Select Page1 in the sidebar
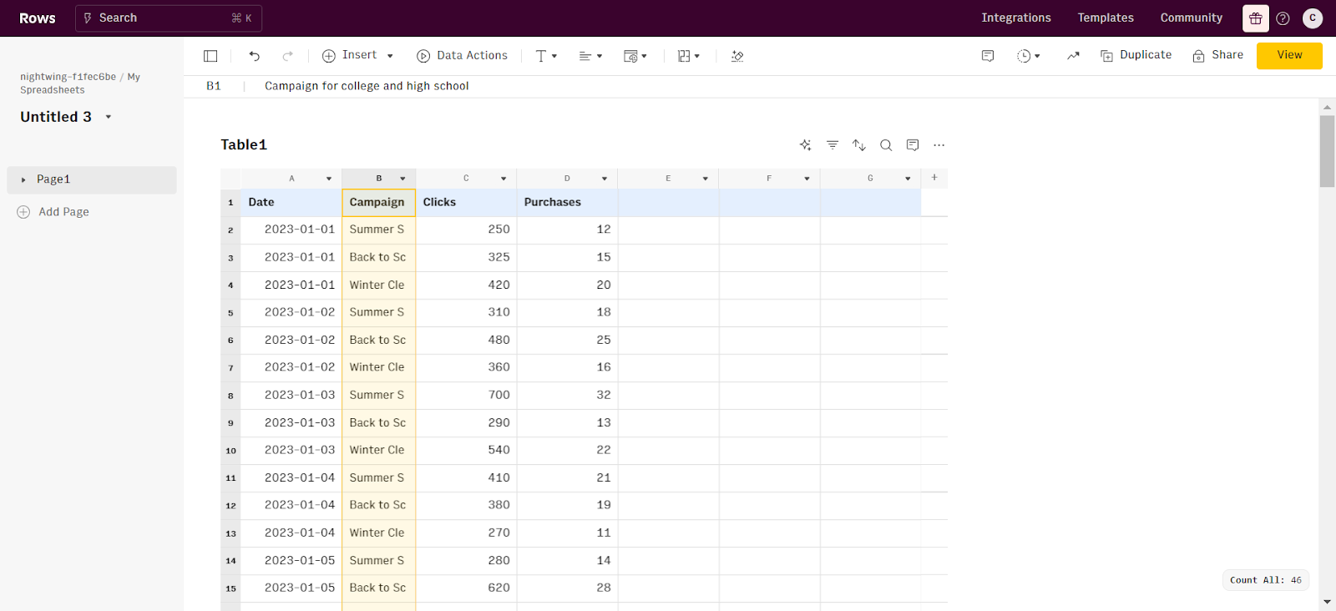 pos(92,179)
